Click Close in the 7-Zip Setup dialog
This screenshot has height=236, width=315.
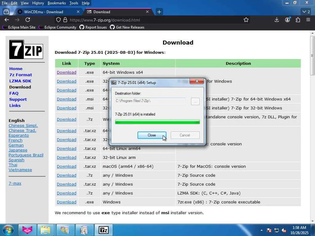click(x=152, y=135)
